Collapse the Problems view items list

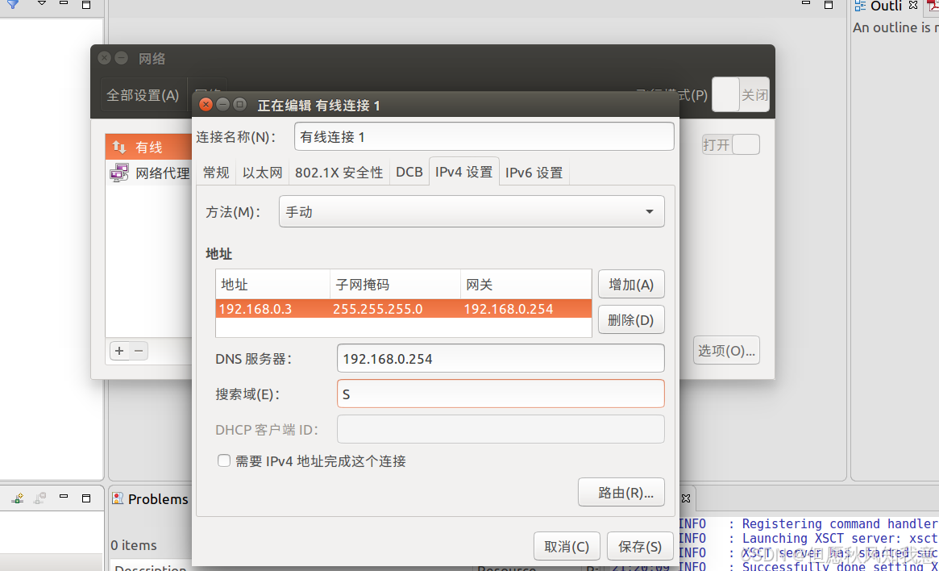pyautogui.click(x=134, y=545)
